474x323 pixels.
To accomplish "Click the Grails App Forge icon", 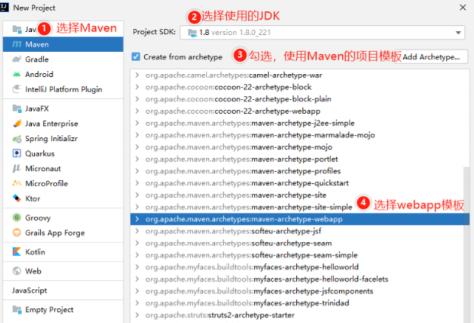I will (17, 233).
